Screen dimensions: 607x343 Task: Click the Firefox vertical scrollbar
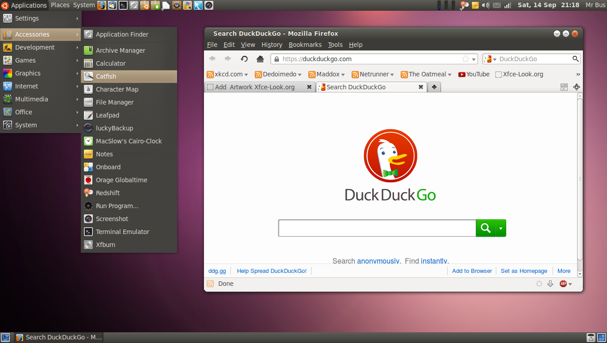[580, 179]
